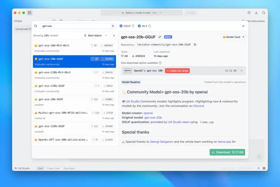
Task: Toggle the sidebar panel icon
Action: pos(30,13)
